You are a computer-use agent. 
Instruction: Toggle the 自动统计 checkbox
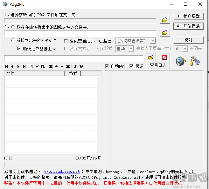coord(107,66)
